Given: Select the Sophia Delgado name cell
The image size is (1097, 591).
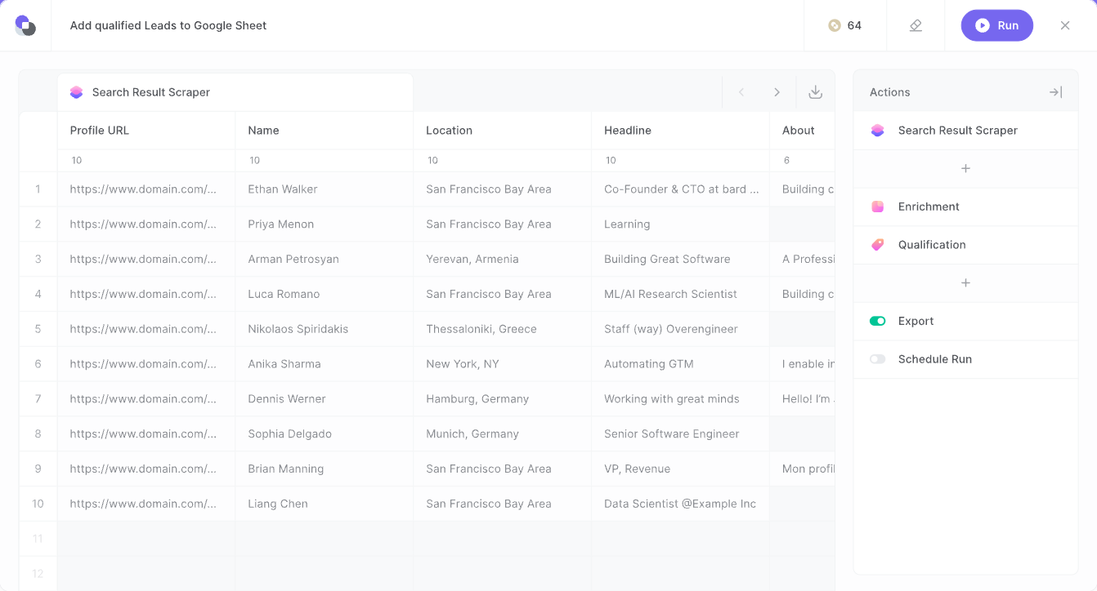Looking at the screenshot, I should 325,434.
